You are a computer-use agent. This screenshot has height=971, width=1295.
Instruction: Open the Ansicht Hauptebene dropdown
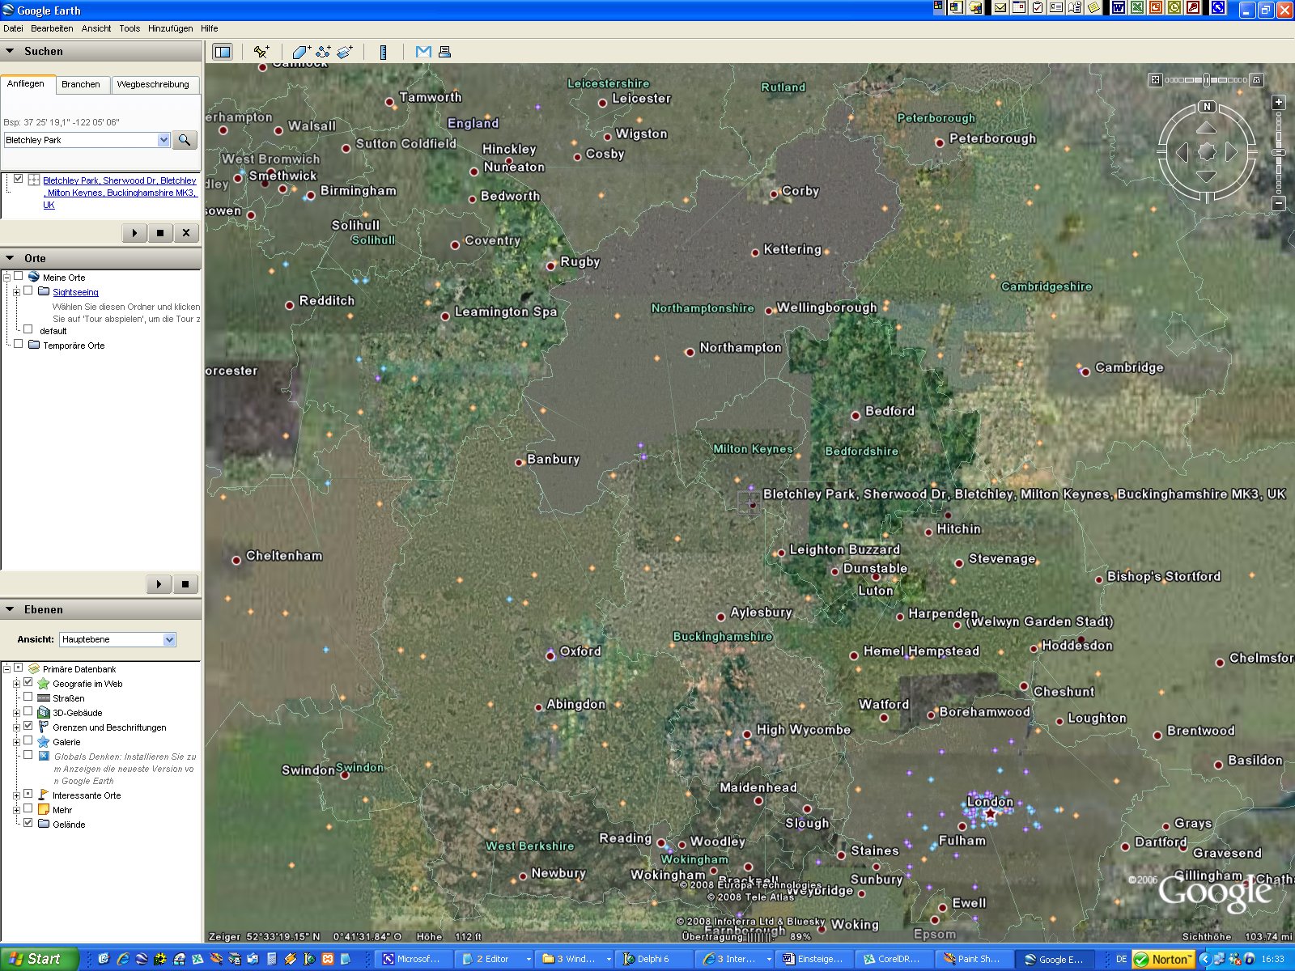click(x=169, y=639)
